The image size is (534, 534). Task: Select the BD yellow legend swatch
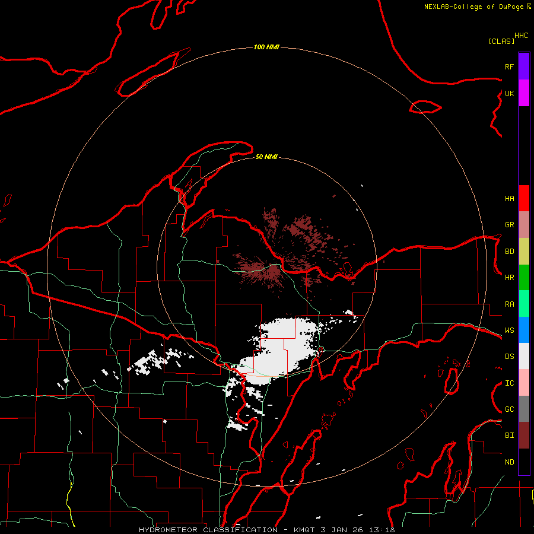point(524,252)
